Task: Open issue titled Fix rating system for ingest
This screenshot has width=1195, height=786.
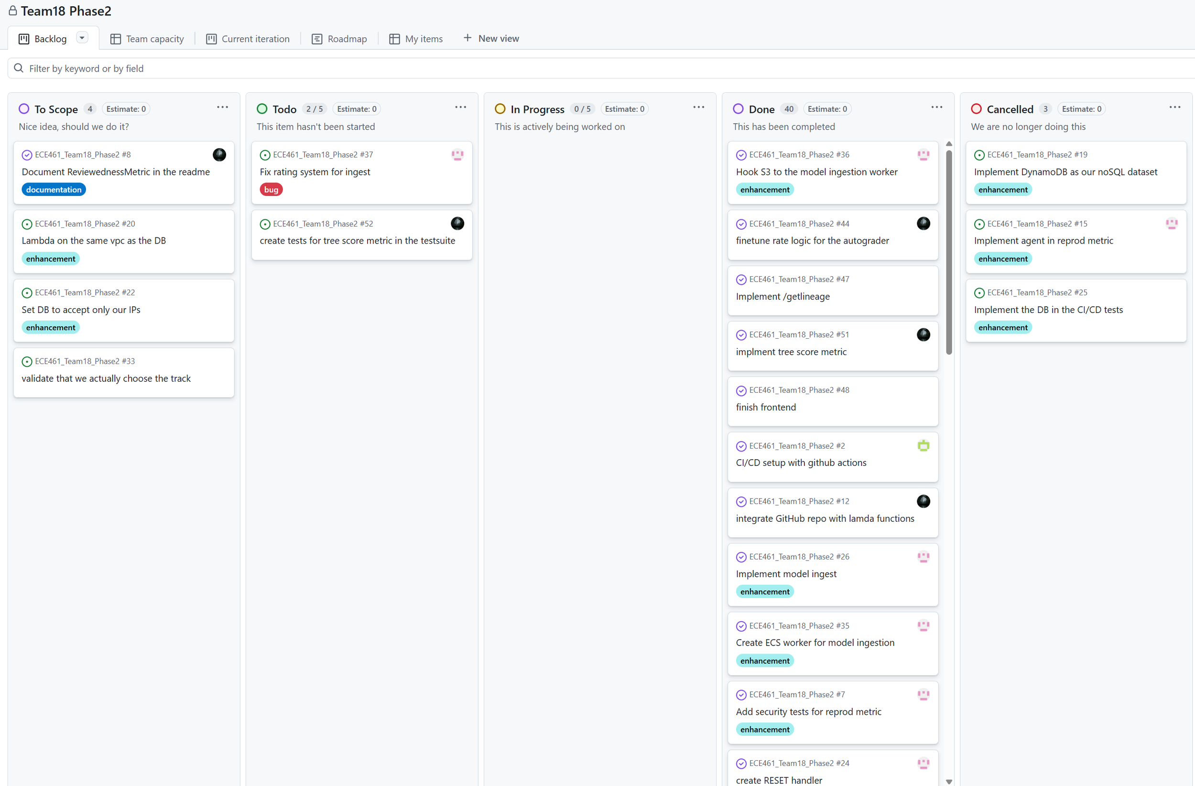Action: [x=315, y=172]
